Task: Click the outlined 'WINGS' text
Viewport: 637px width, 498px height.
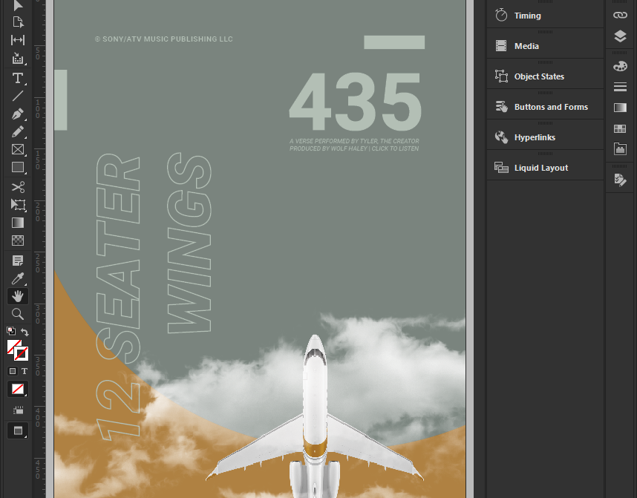Action: [189, 243]
